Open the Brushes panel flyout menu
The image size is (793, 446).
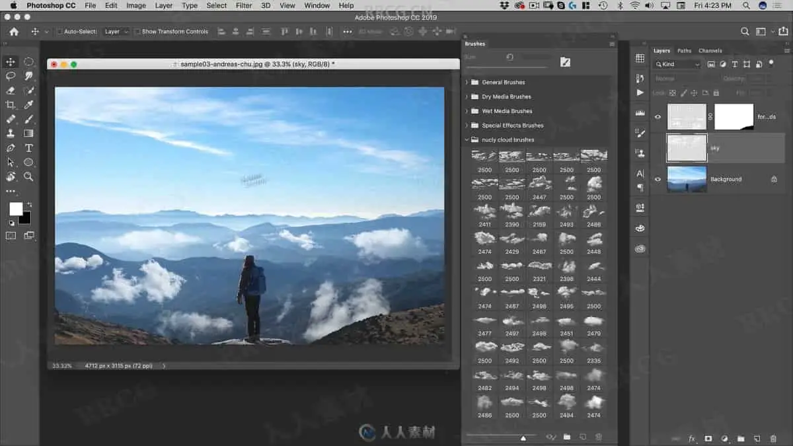[x=612, y=44]
